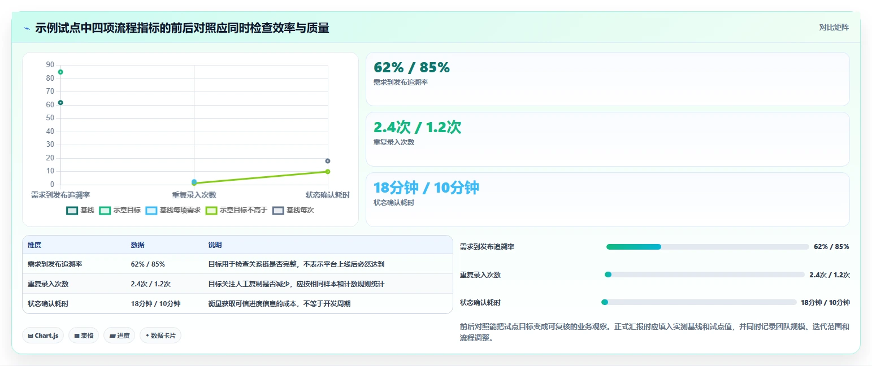The width and height of the screenshot is (872, 366).
Task: Click the dark teal data point at 62
Action: (60, 102)
